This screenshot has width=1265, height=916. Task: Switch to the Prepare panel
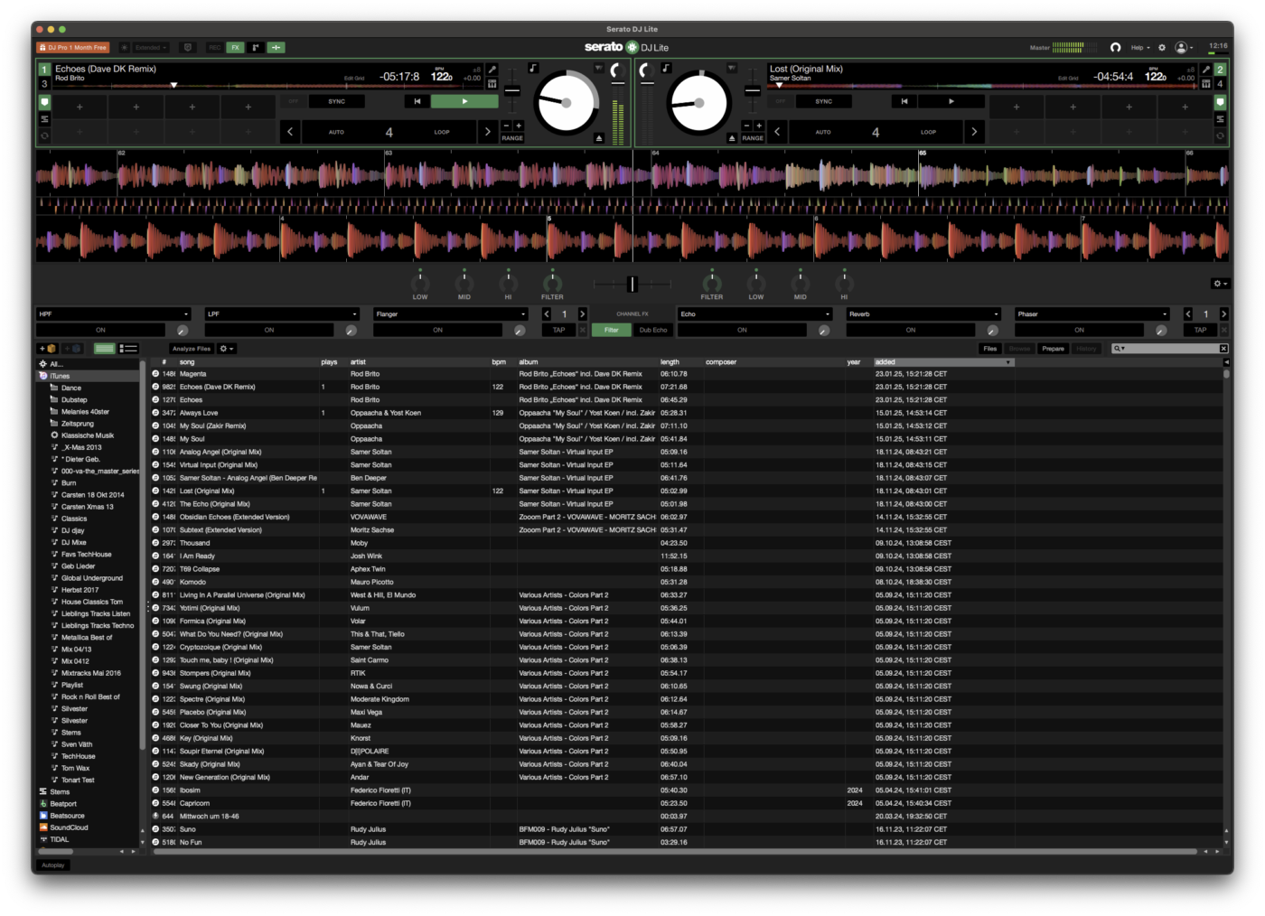(x=1054, y=348)
